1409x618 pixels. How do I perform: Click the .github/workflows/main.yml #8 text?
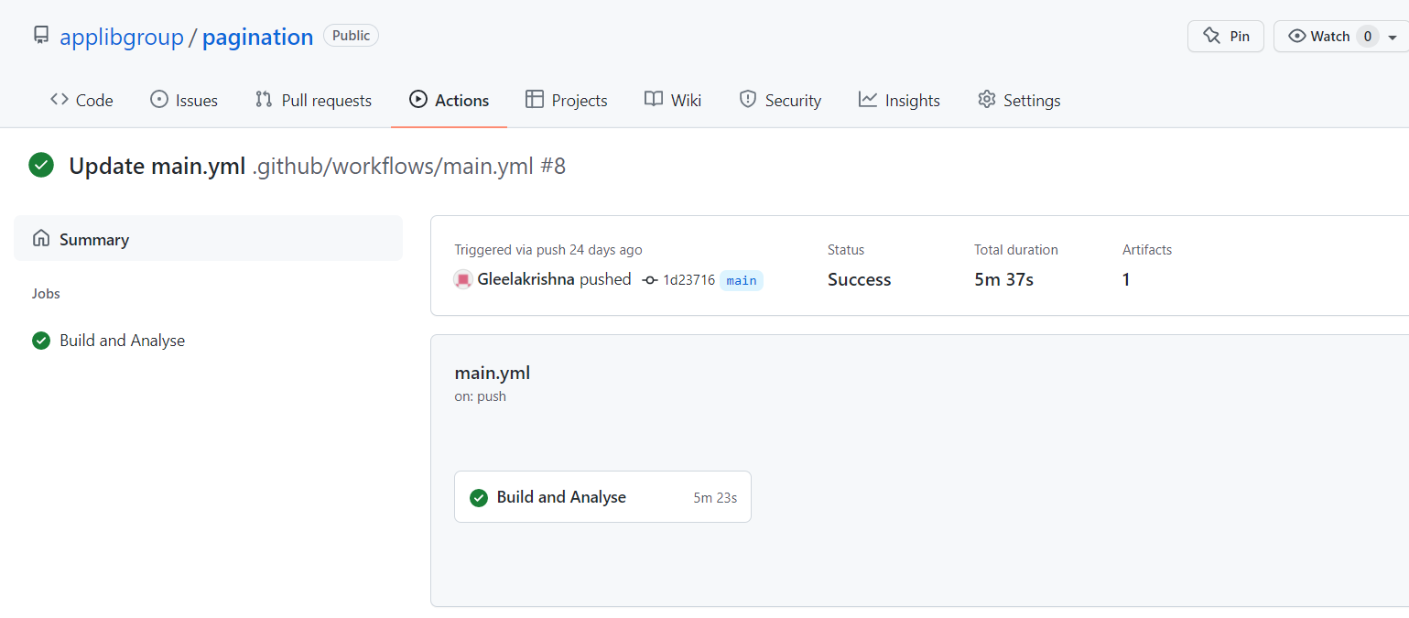tap(409, 166)
